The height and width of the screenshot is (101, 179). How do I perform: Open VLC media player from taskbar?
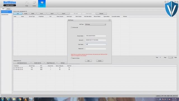pos(25,99)
